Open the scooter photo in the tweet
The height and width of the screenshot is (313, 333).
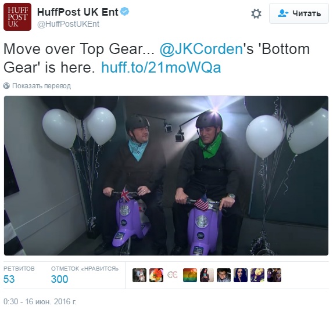166,175
